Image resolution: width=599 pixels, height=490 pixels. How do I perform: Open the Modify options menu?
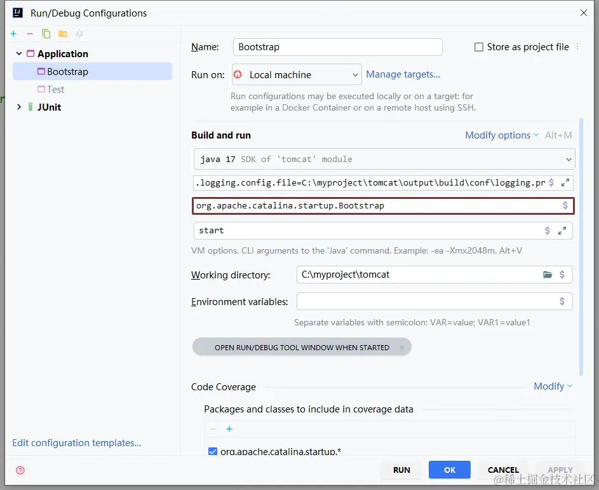(501, 135)
